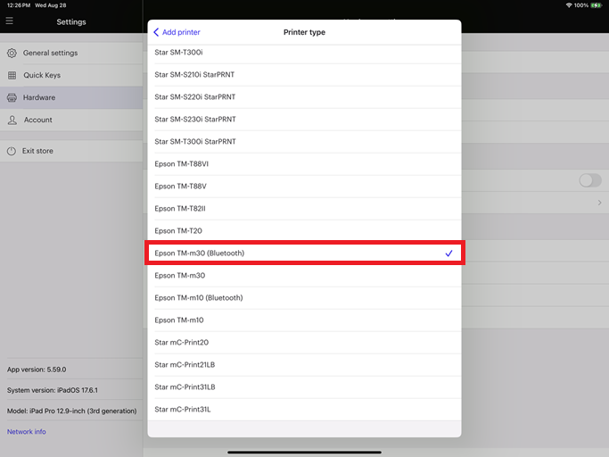Select Exit store in sidebar
This screenshot has width=609, height=457.
(x=71, y=151)
